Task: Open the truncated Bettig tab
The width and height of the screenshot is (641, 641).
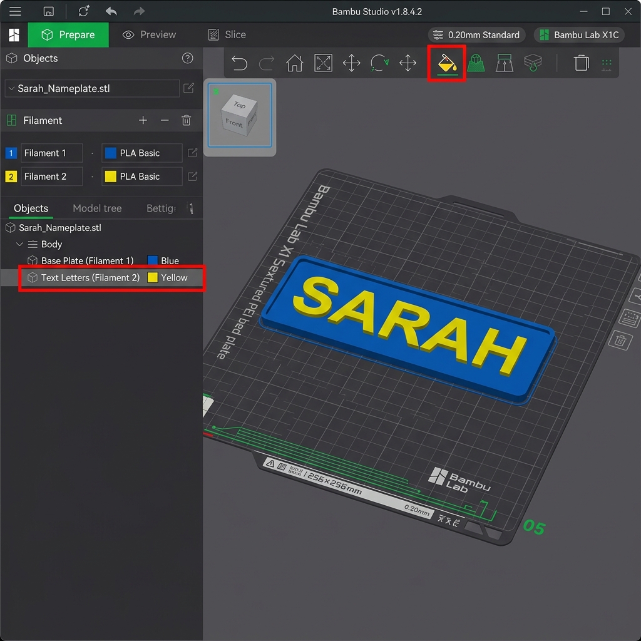Action: 161,208
